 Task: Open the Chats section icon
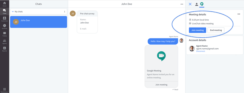click(x=5, y=11)
